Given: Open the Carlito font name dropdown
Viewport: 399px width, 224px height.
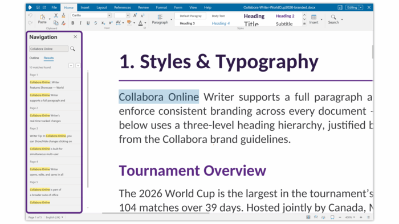Looking at the screenshot, I should pyautogui.click(x=109, y=15).
